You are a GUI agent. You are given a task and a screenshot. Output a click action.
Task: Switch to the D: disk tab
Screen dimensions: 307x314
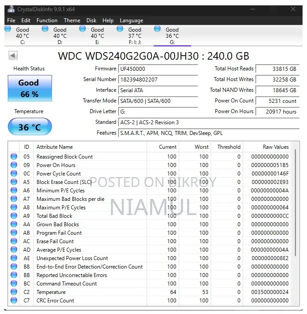(x=60, y=36)
